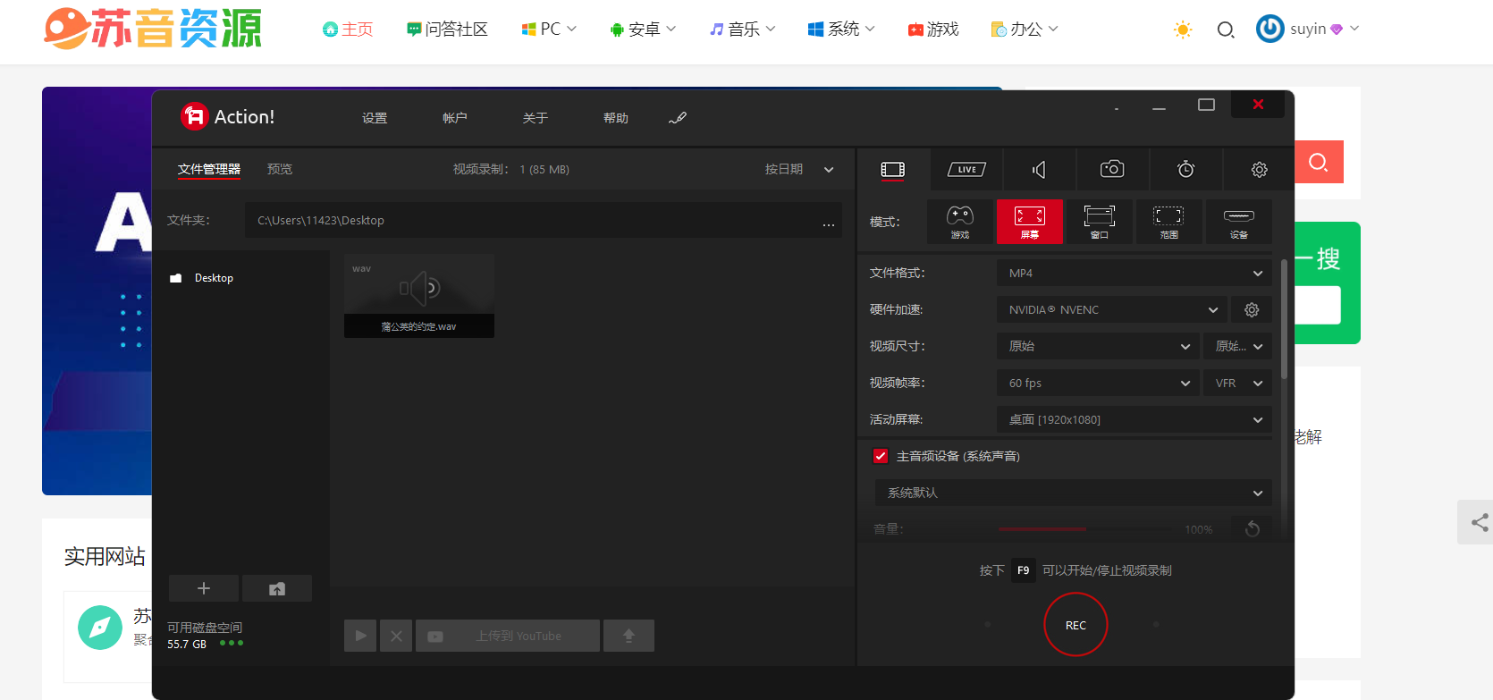Screen dimensions: 1493x700
Task: Open hardware acceleration gear settings
Action: (x=1252, y=309)
